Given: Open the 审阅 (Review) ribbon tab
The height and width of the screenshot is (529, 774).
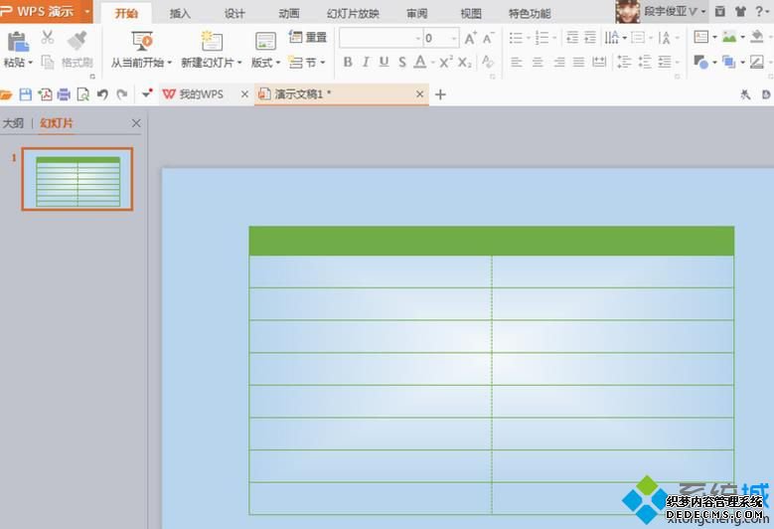Looking at the screenshot, I should click(417, 13).
